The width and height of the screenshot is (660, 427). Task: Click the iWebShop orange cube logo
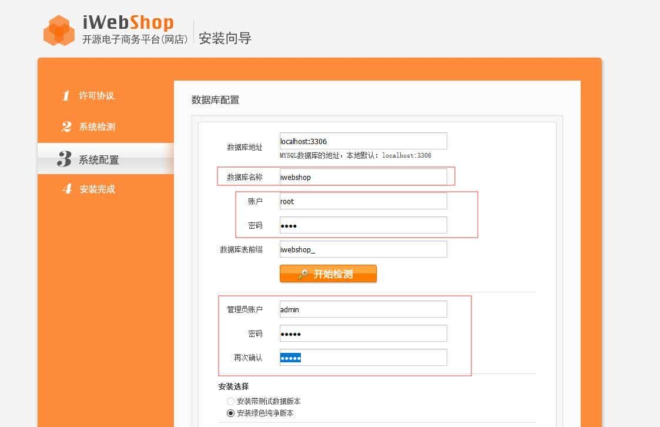tap(58, 29)
